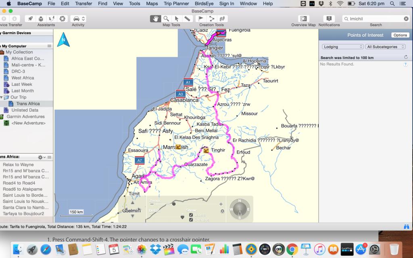Click the A1 highway shield on map
Image resolution: width=413 pixels, height=258 pixels.
point(188,82)
